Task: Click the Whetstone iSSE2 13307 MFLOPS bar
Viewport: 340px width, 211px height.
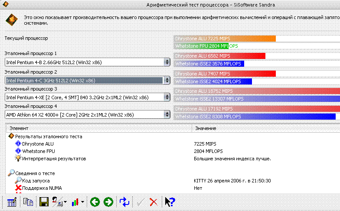Action: (257, 99)
